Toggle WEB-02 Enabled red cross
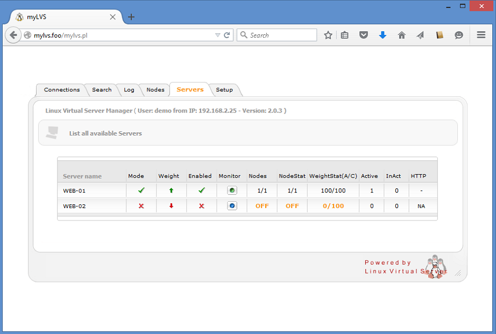This screenshot has height=334, width=496. pyautogui.click(x=202, y=206)
